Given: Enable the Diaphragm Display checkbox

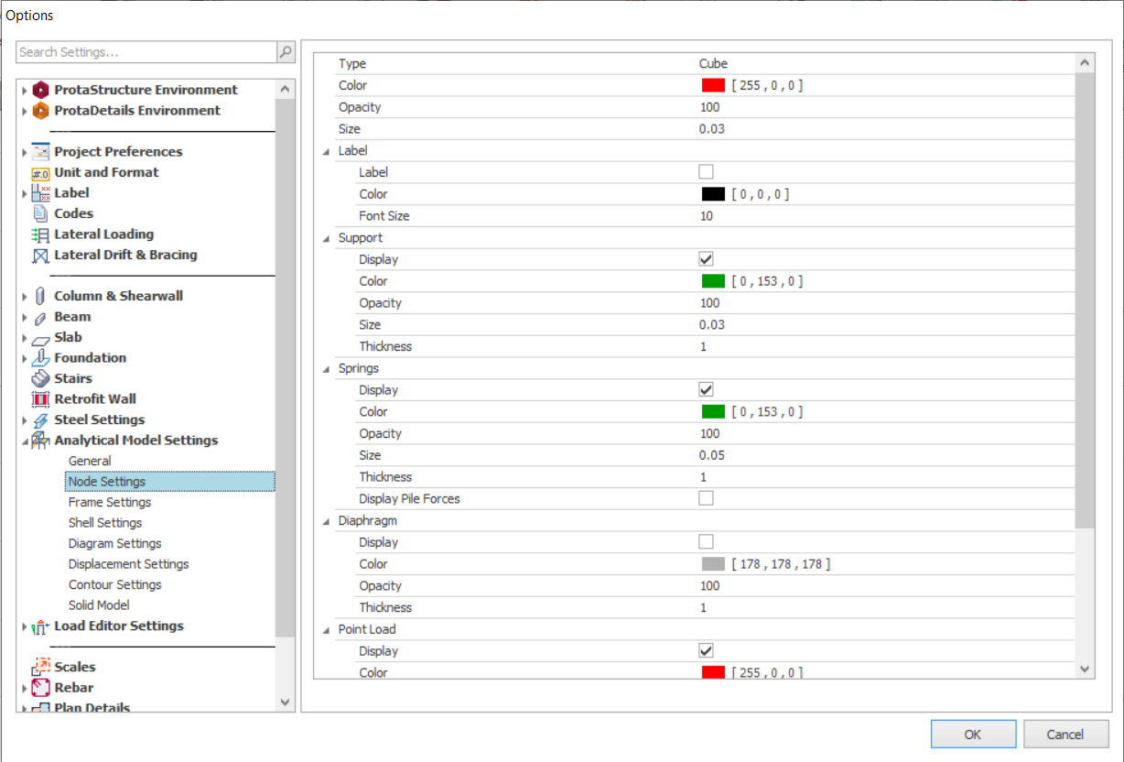Looking at the screenshot, I should coord(706,542).
